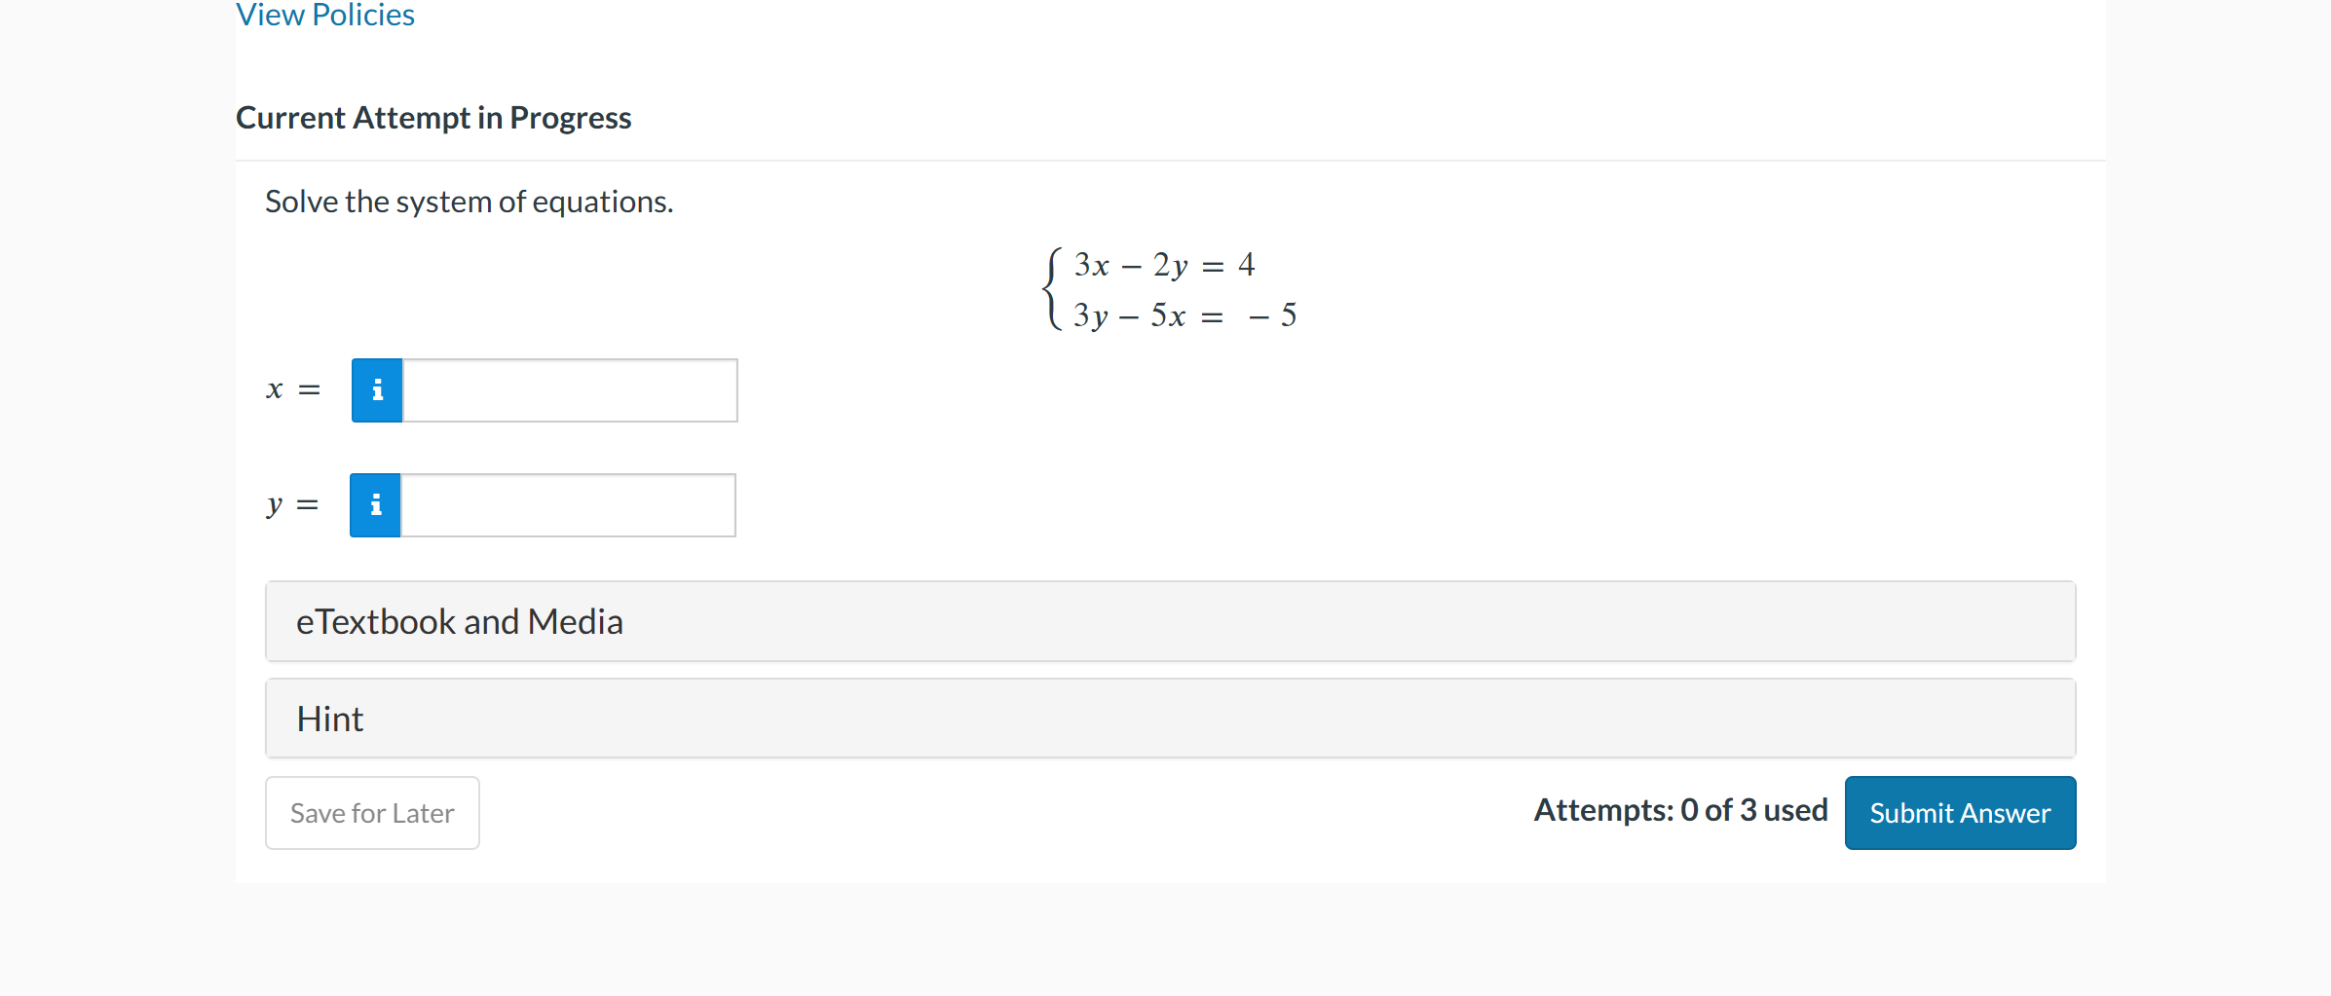Viewport: 2331px width, 996px height.
Task: Click inside the x answer input field
Action: tap(570, 389)
